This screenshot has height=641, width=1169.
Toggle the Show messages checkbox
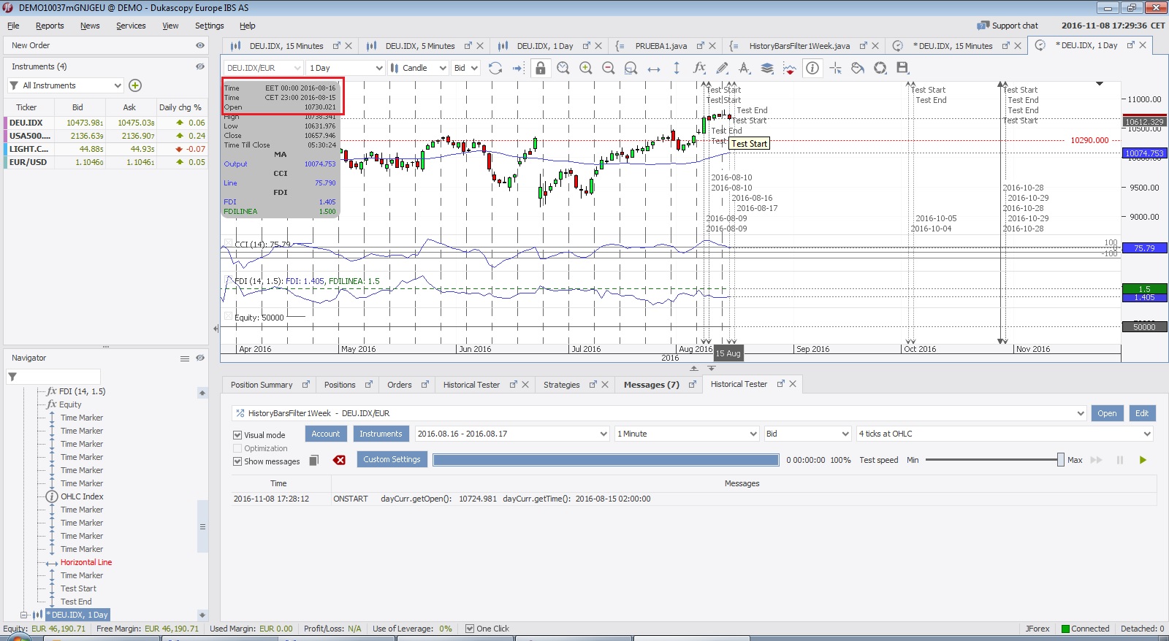point(237,461)
